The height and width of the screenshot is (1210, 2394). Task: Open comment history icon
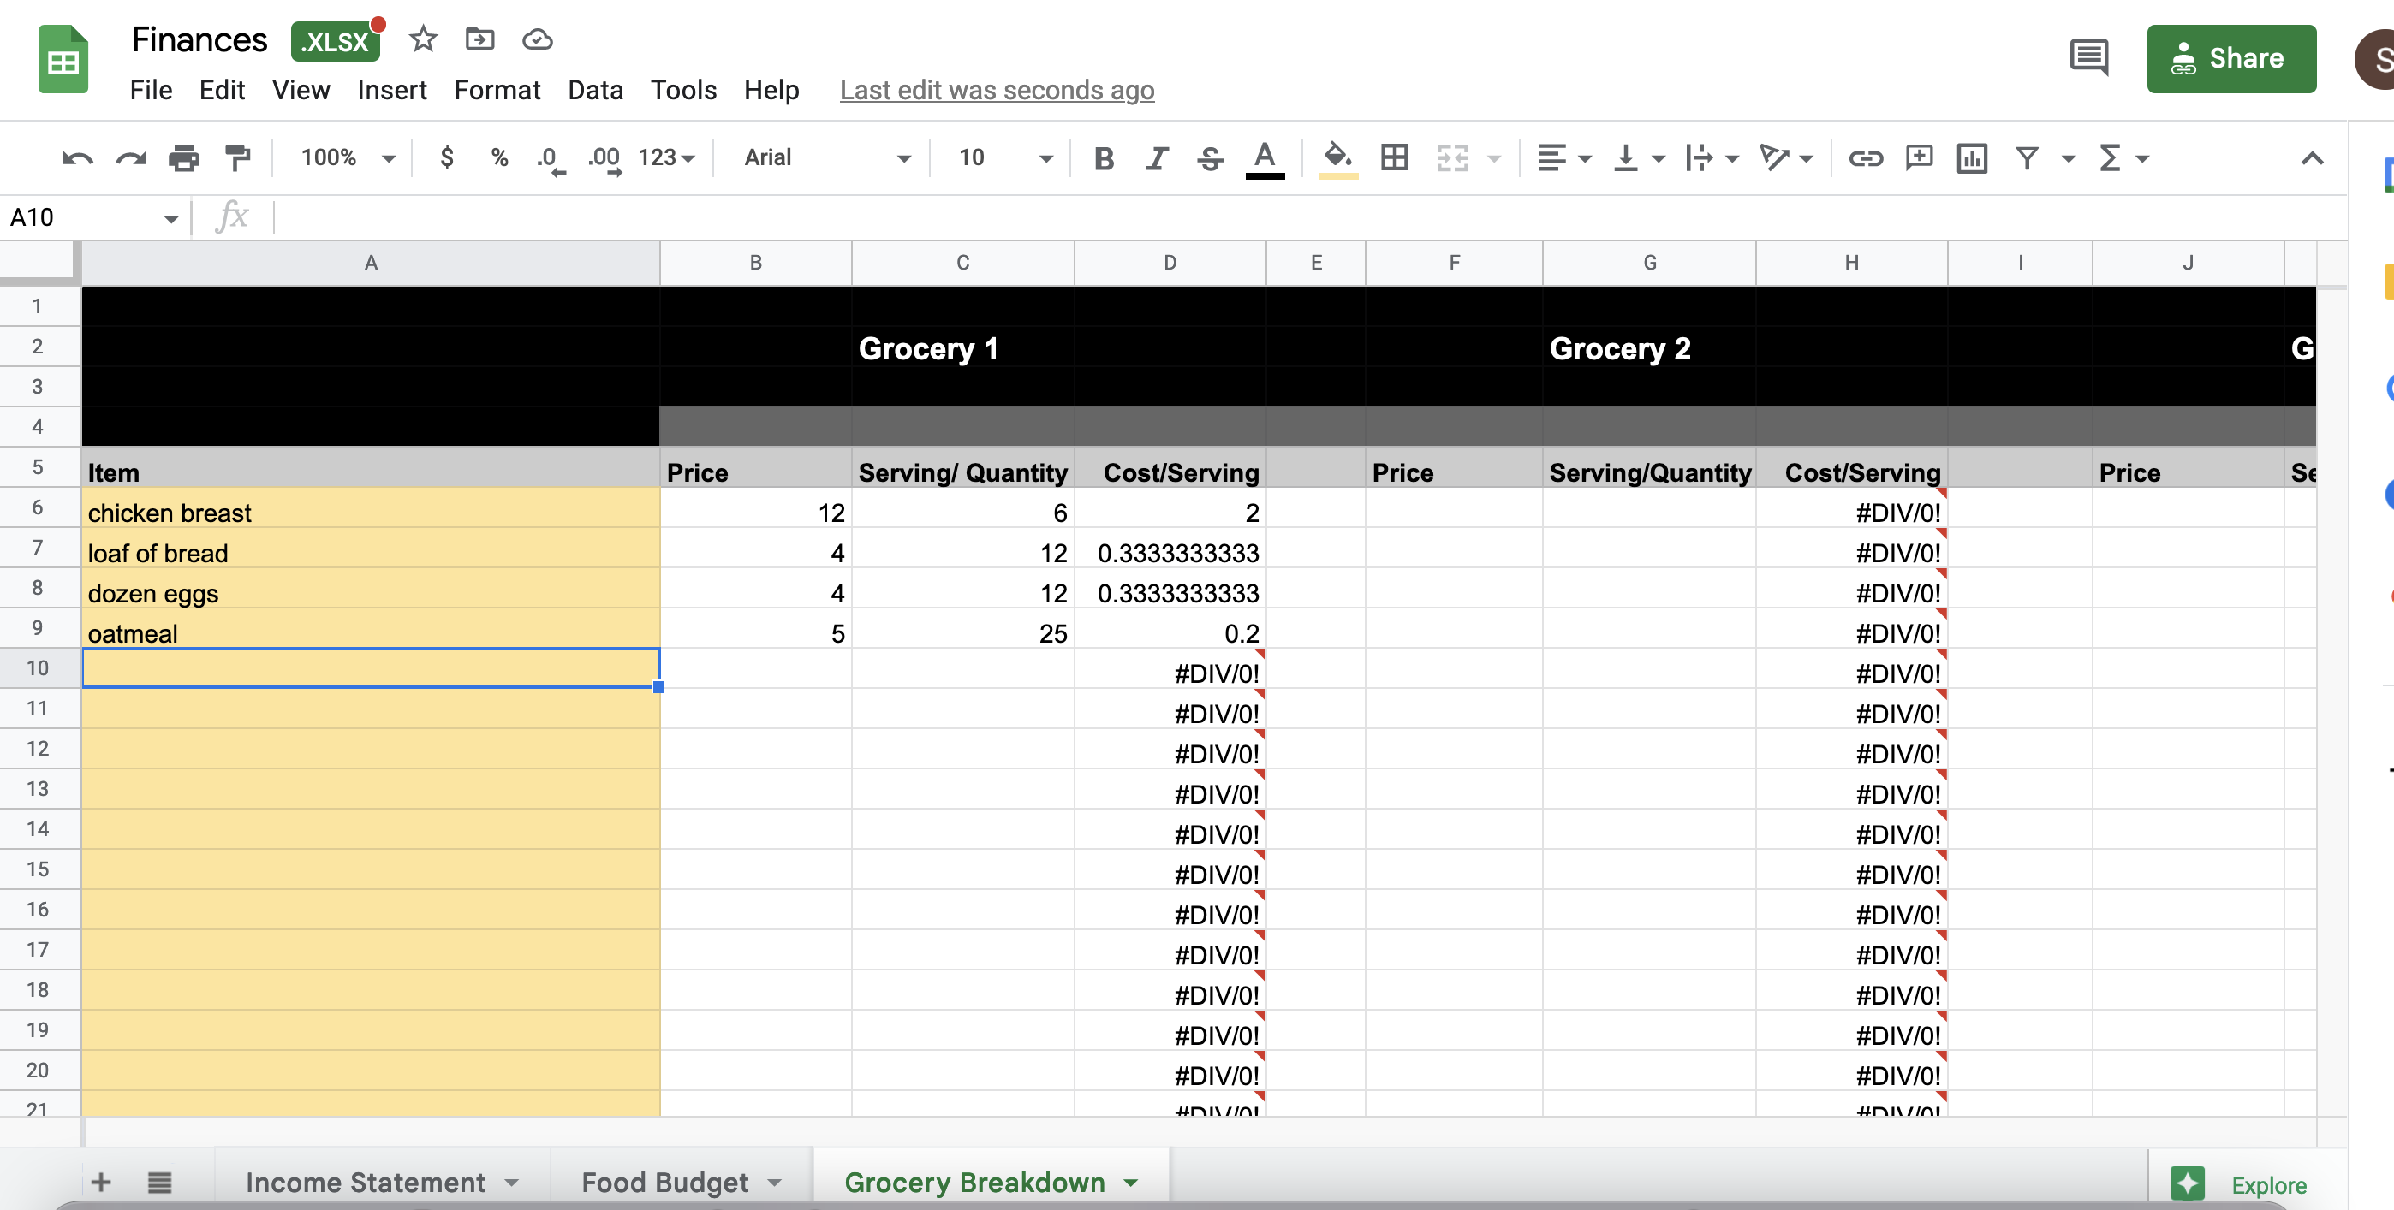pyautogui.click(x=2089, y=58)
